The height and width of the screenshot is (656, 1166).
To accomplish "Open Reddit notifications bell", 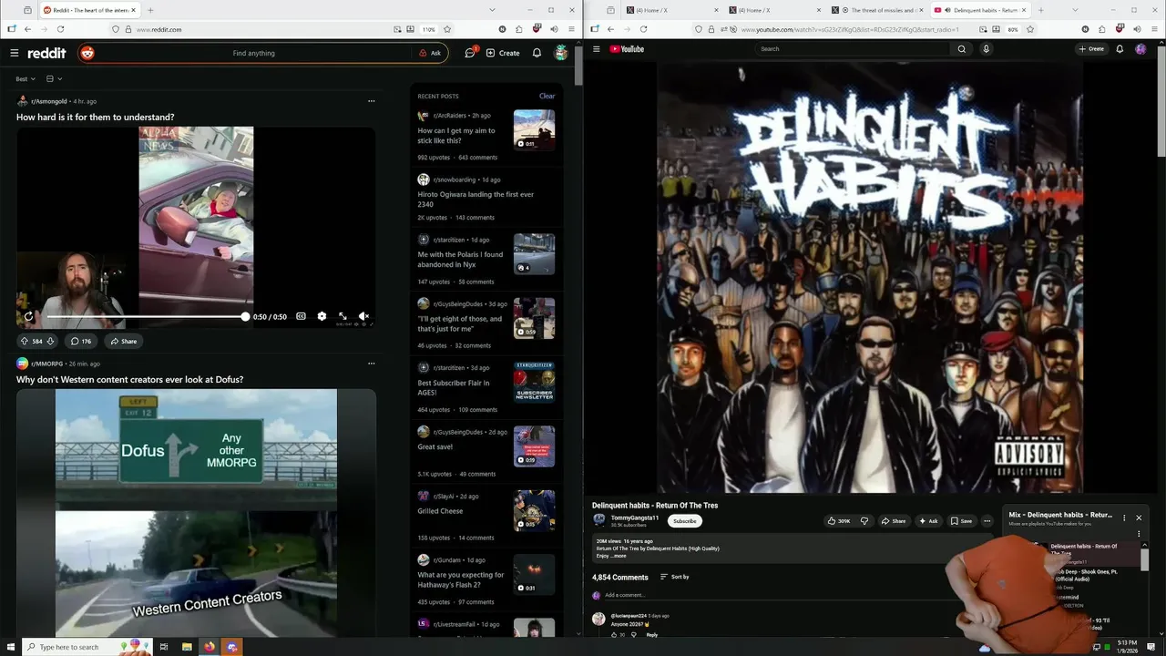I will click(537, 53).
